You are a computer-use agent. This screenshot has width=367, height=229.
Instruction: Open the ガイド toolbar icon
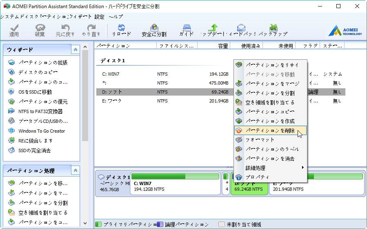tap(187, 31)
